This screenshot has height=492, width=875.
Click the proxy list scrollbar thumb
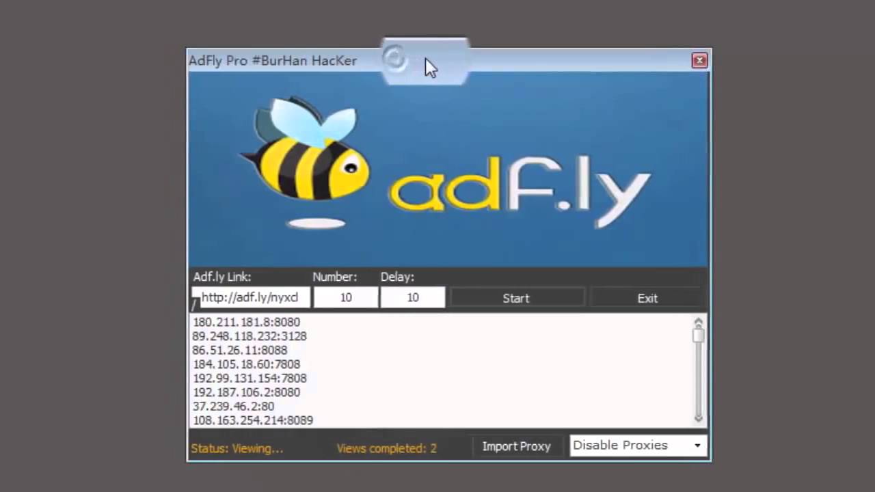coord(698,335)
